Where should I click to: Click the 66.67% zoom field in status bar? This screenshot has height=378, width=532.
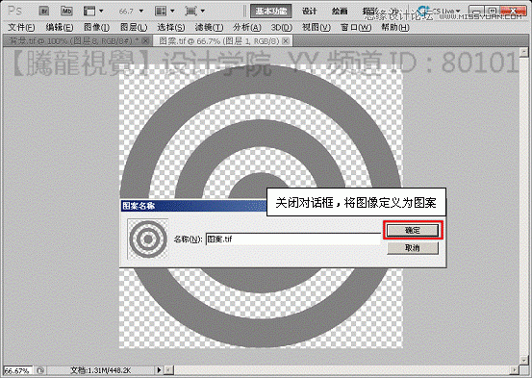(17, 370)
